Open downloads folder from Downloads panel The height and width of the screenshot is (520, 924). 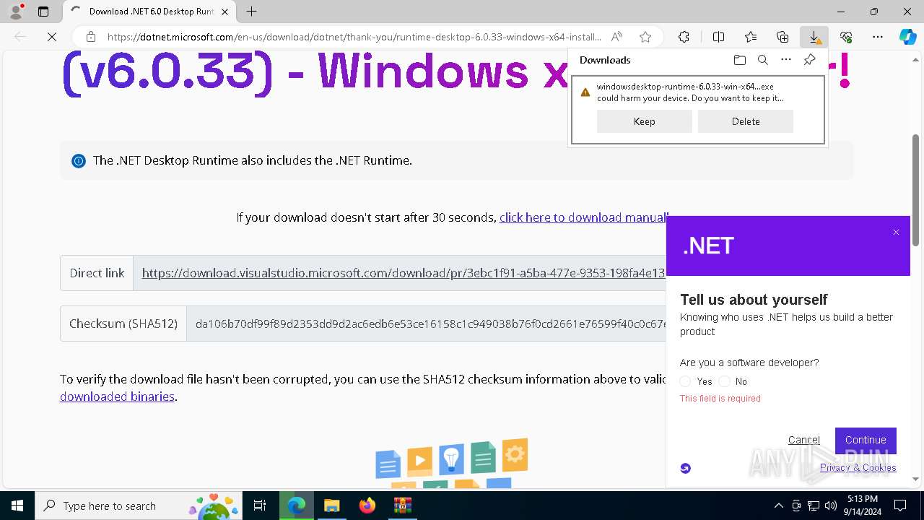pos(739,60)
